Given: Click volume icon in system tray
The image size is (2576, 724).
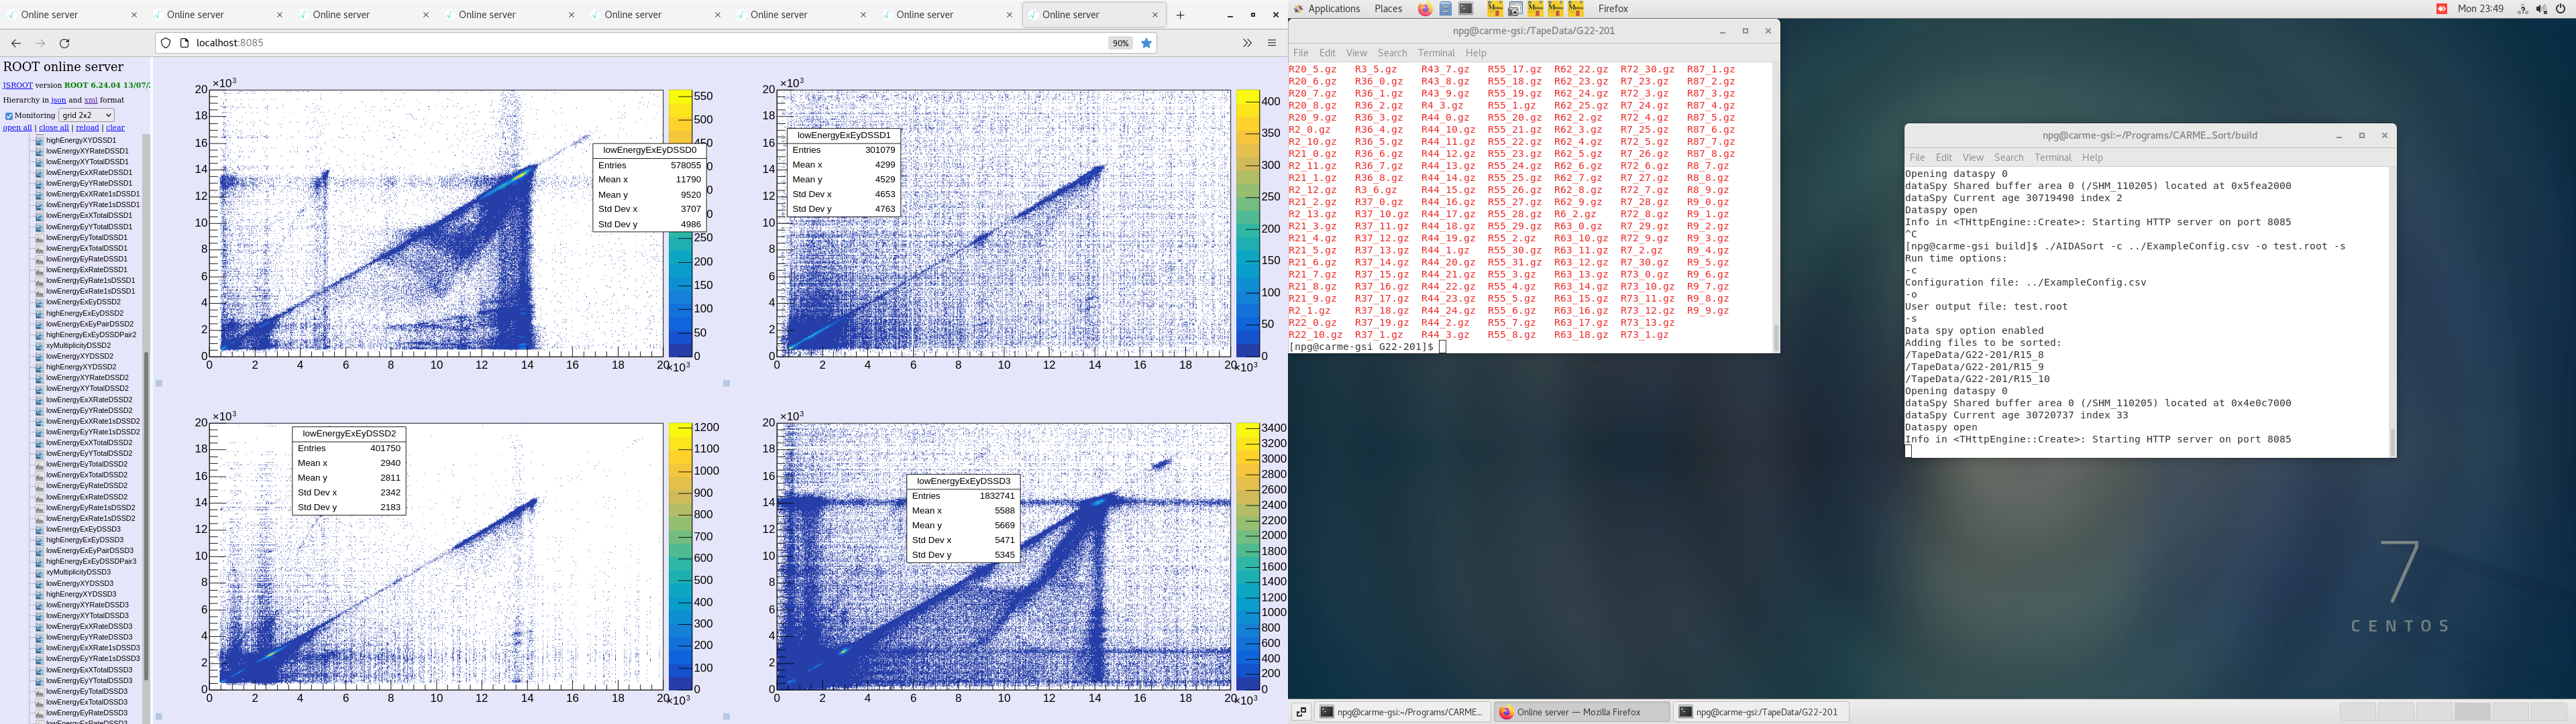Looking at the screenshot, I should pos(2541,9).
